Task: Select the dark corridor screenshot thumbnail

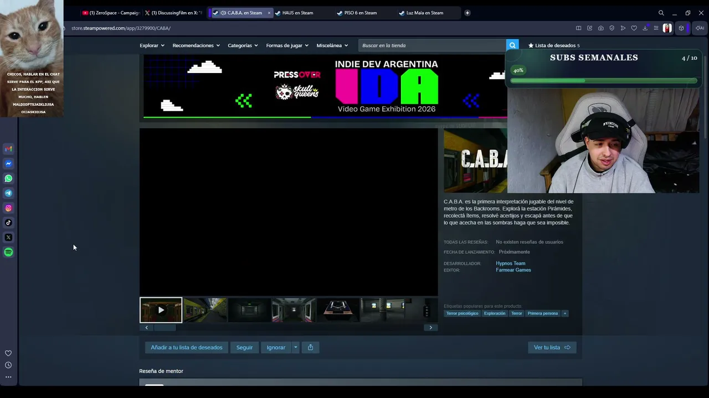Action: click(x=249, y=310)
